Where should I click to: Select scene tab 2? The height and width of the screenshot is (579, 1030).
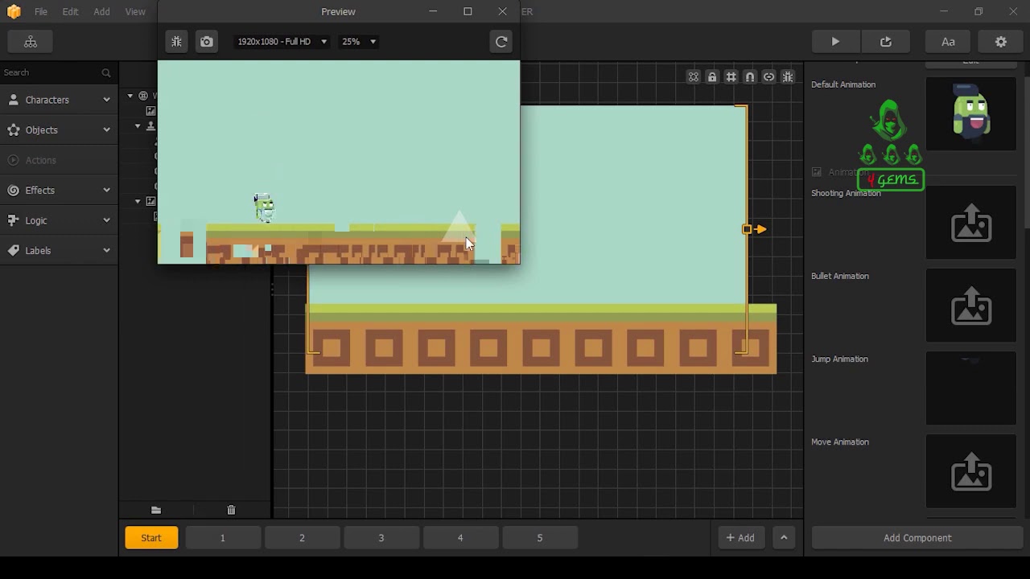tap(302, 538)
